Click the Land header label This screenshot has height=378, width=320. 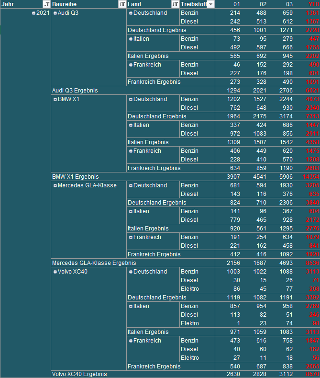tap(134, 4)
